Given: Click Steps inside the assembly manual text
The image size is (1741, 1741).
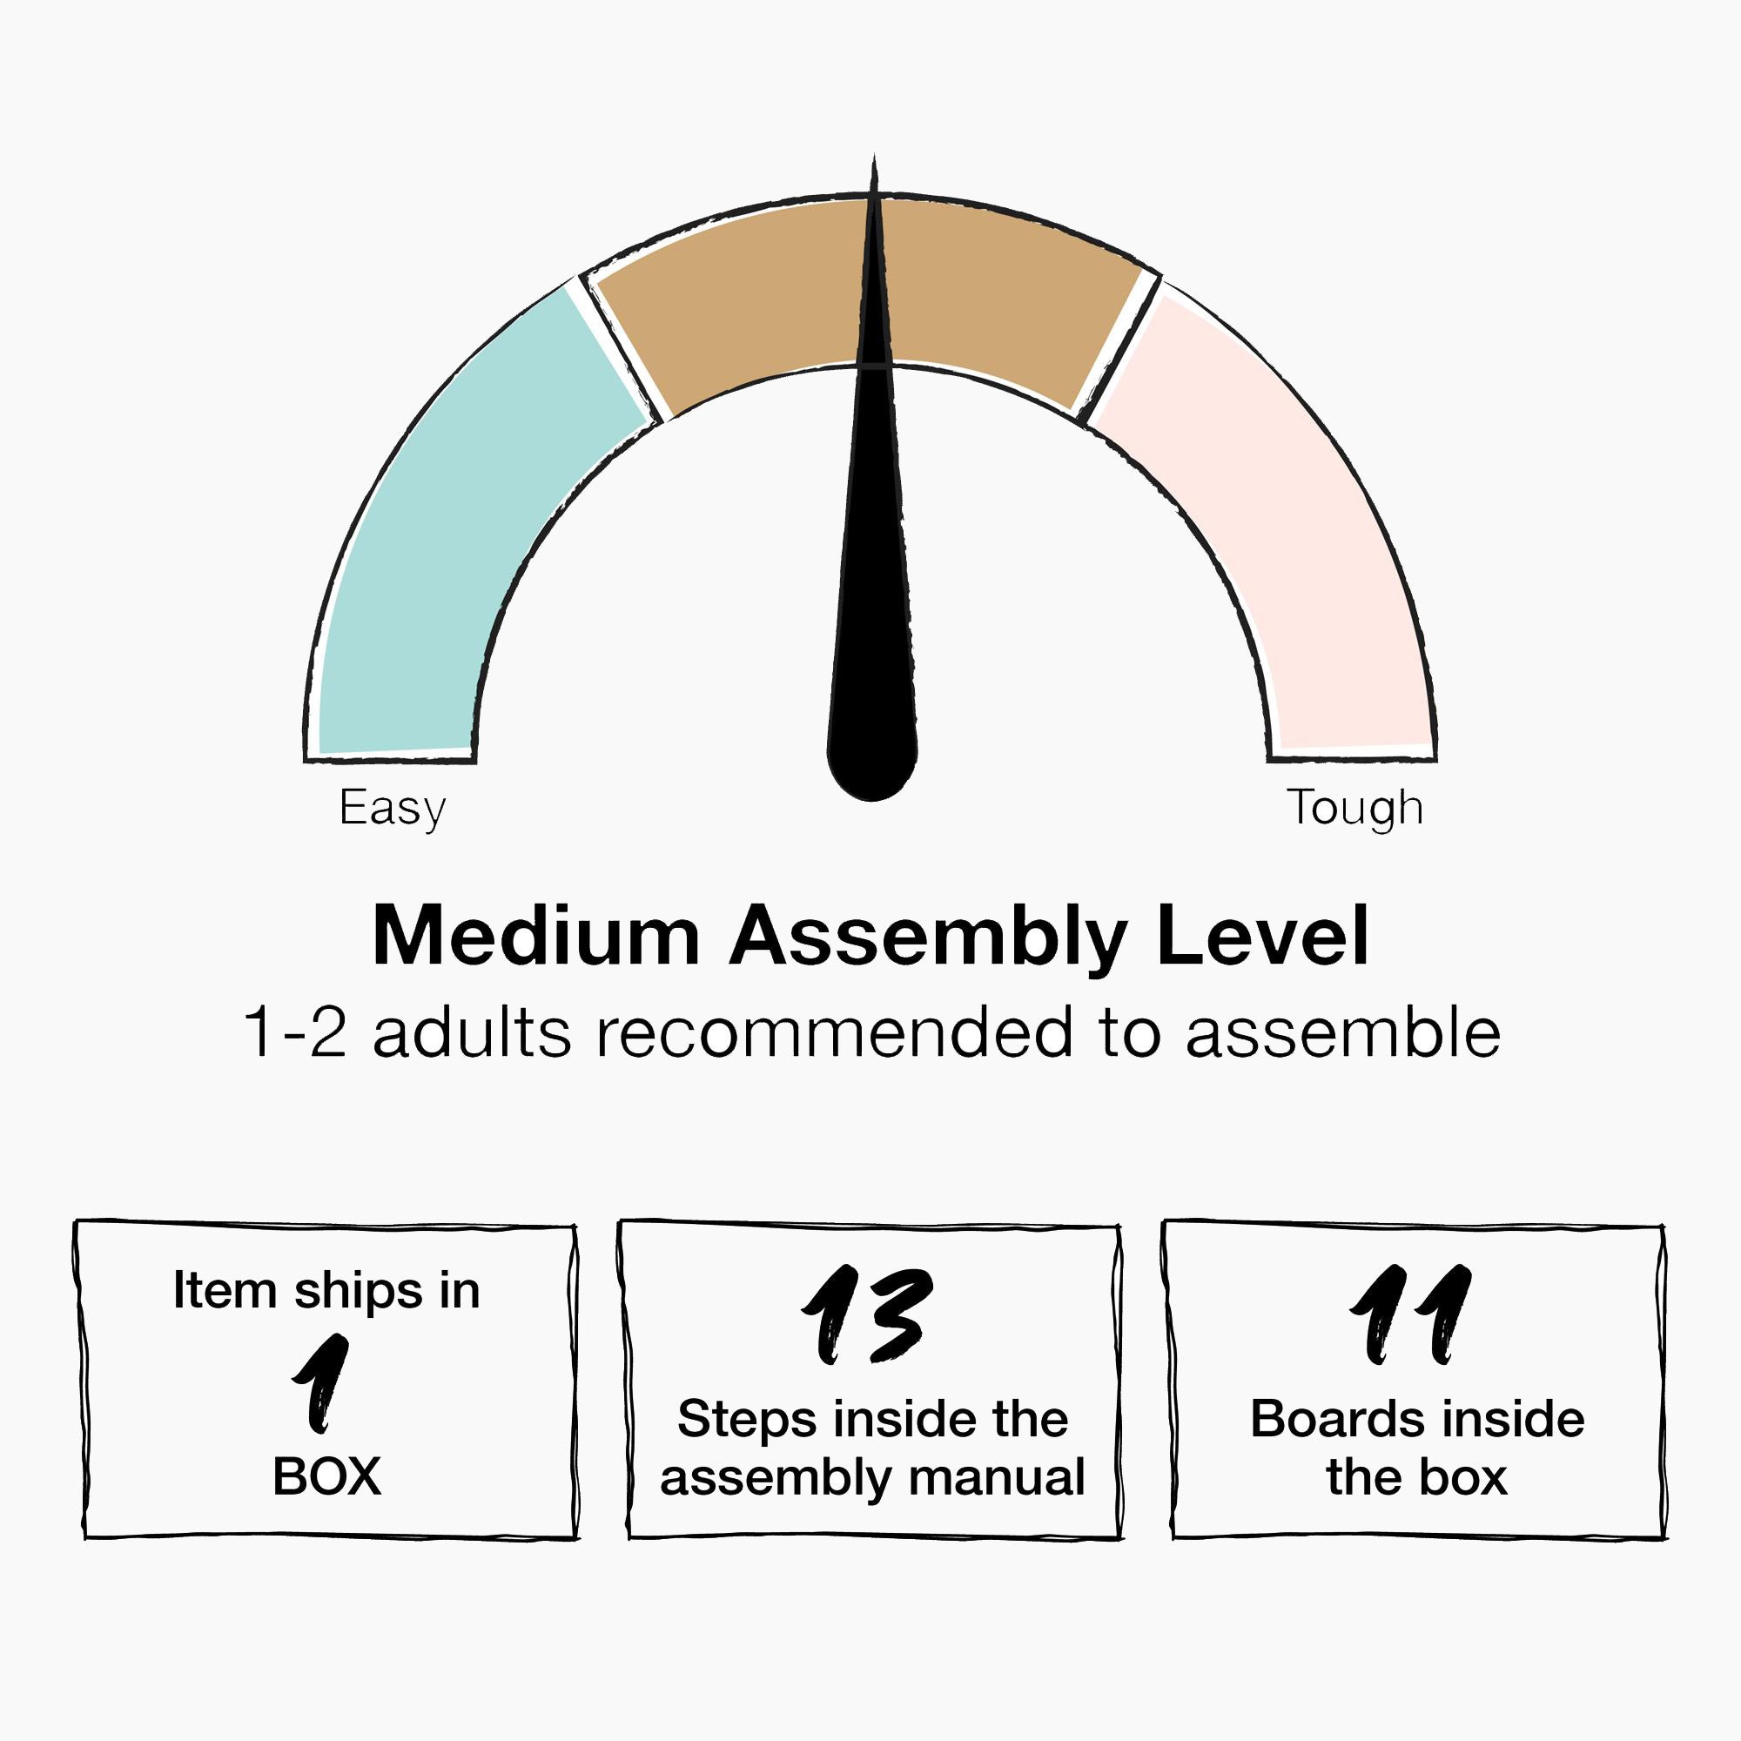Looking at the screenshot, I should point(871,1449).
